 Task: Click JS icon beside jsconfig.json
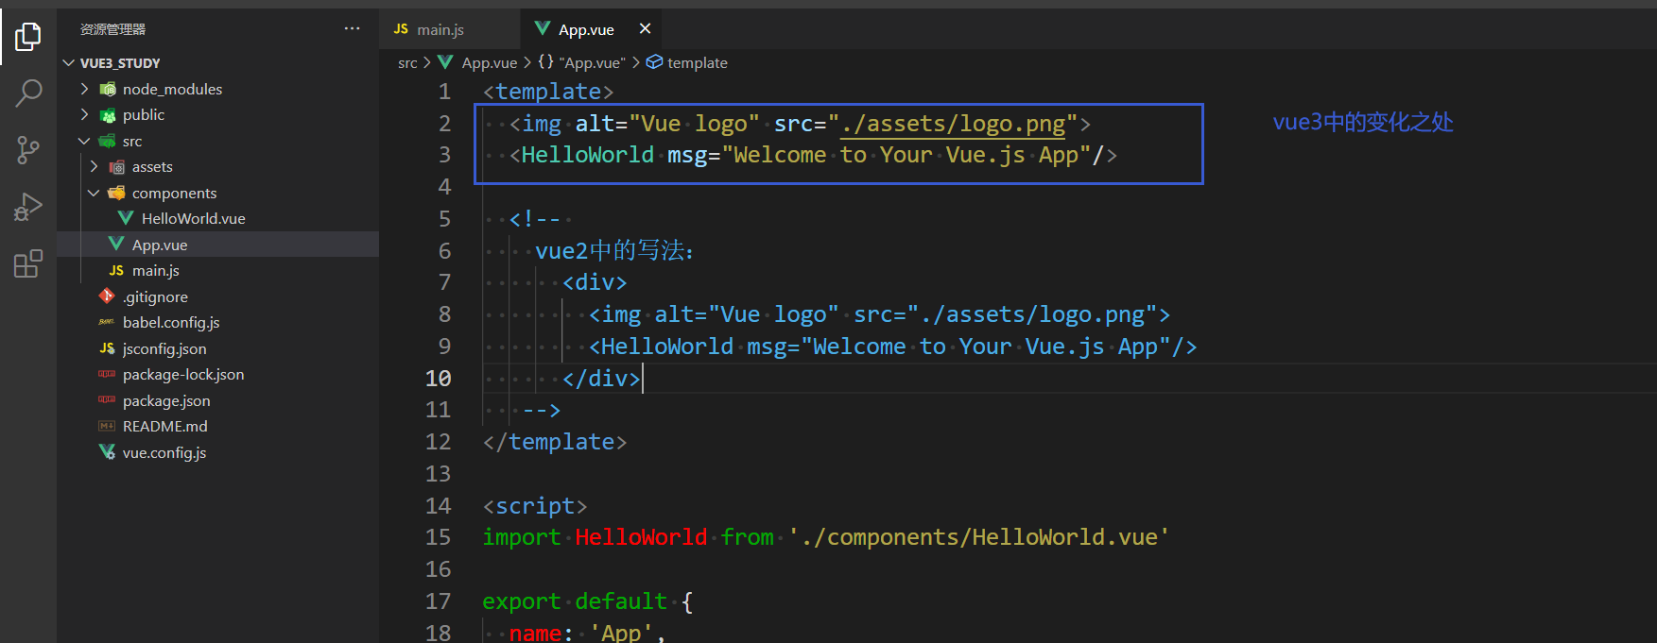point(107,348)
